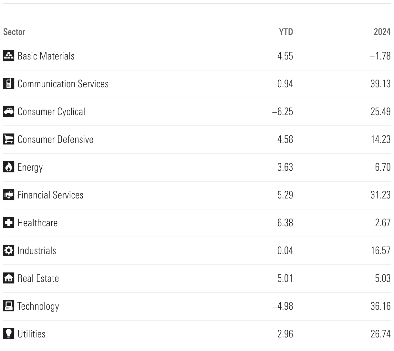The image size is (394, 351).
Task: Click the Consumer Cyclical YTD value -6.25
Action: coord(283,112)
